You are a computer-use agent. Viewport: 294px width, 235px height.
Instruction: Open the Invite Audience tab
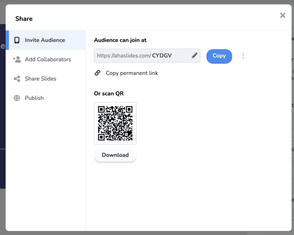pos(46,40)
